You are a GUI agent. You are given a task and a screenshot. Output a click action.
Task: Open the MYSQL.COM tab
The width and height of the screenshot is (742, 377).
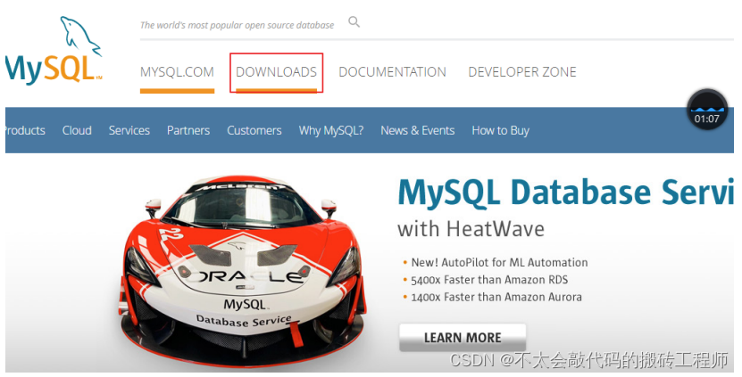coord(177,72)
